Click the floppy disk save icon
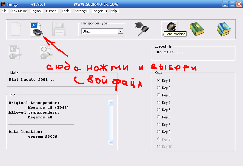The height and width of the screenshot is (166, 243). pyautogui.click(x=59, y=29)
